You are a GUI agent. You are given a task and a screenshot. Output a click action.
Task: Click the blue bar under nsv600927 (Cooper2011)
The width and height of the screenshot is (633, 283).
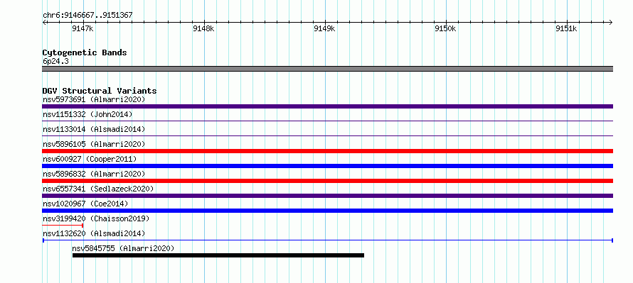(327, 166)
